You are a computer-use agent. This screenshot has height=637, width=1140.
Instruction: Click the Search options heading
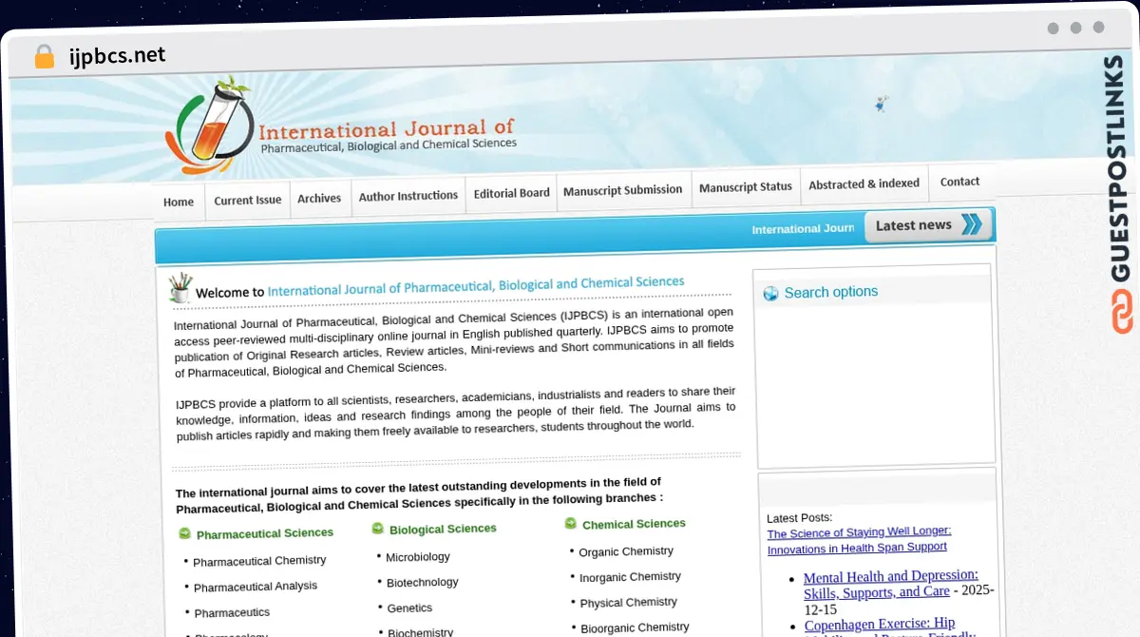pos(831,292)
